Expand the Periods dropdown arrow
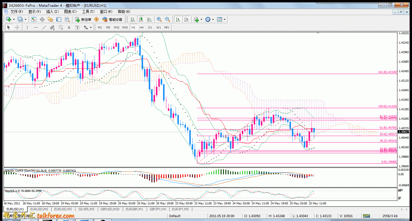Viewport: 412px width, 221px height. (x=213, y=19)
